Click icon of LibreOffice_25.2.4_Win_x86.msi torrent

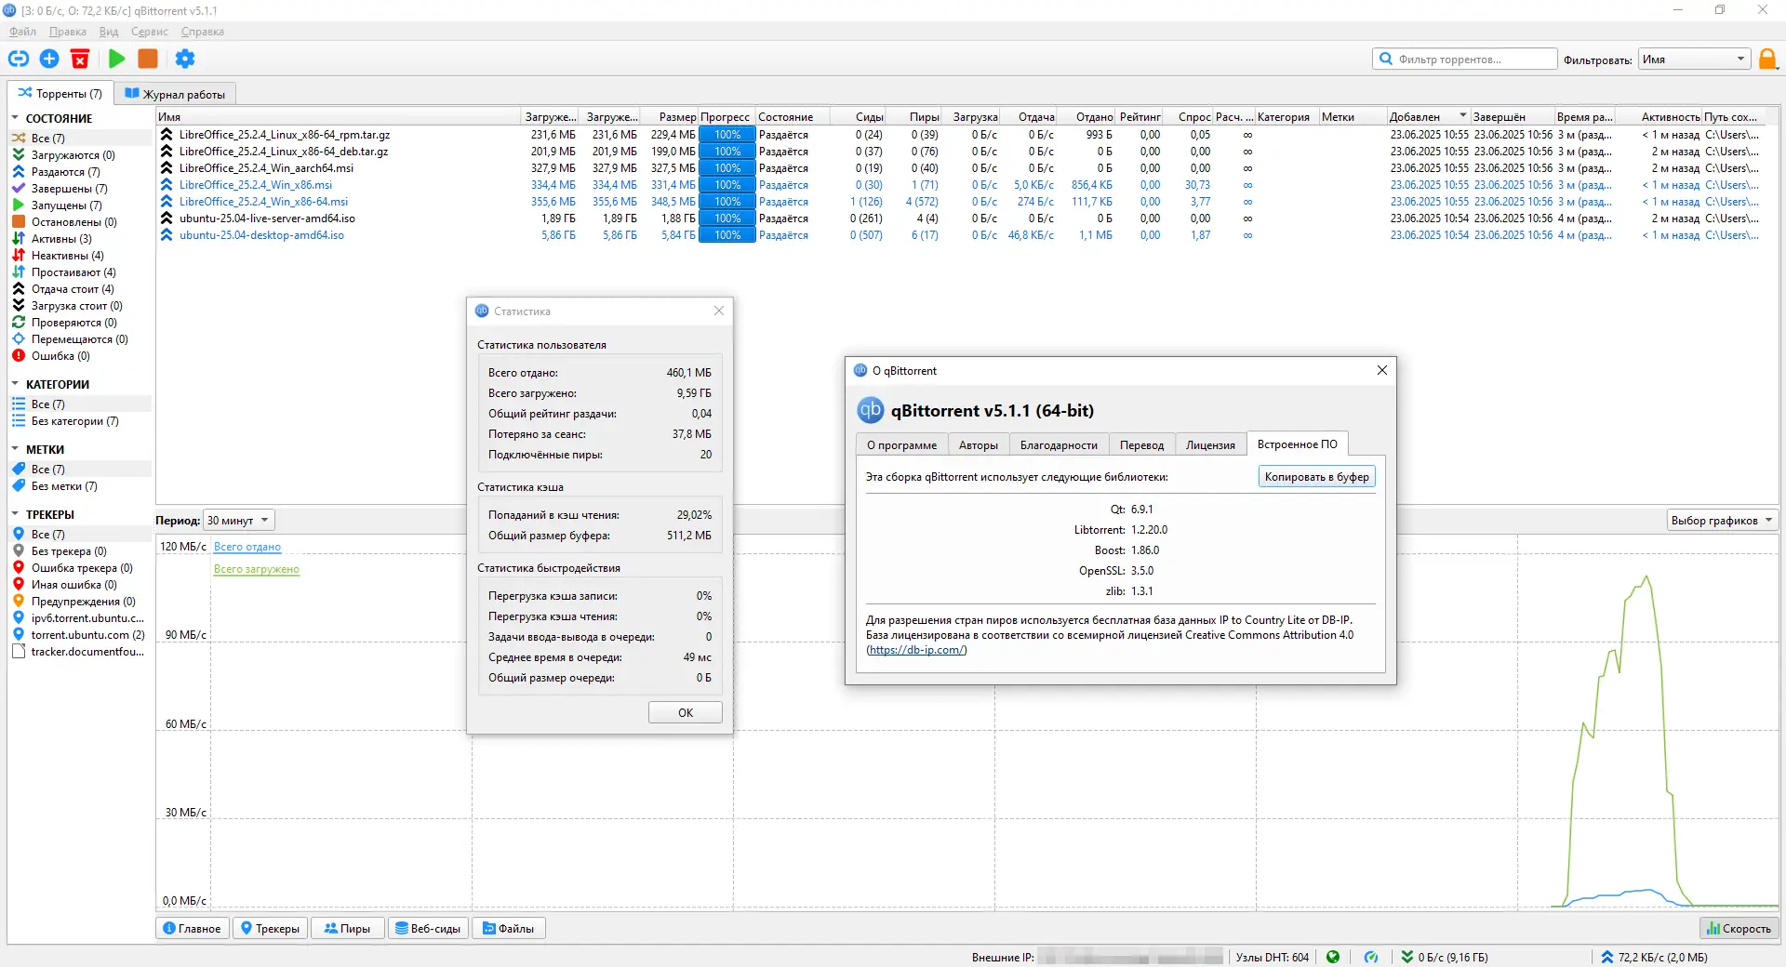click(x=167, y=185)
